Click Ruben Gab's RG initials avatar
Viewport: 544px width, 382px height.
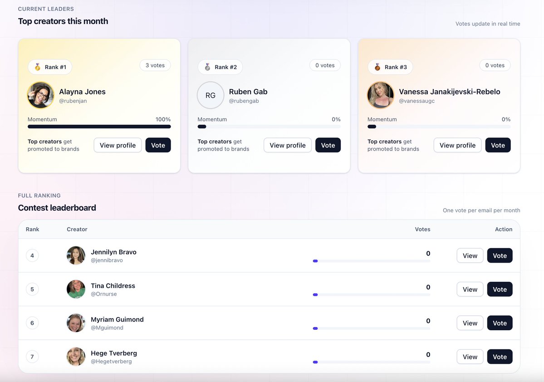click(x=211, y=95)
